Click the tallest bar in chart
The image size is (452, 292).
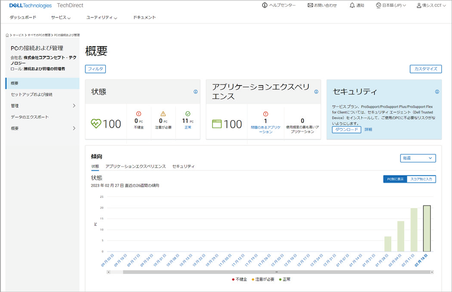tap(426, 228)
